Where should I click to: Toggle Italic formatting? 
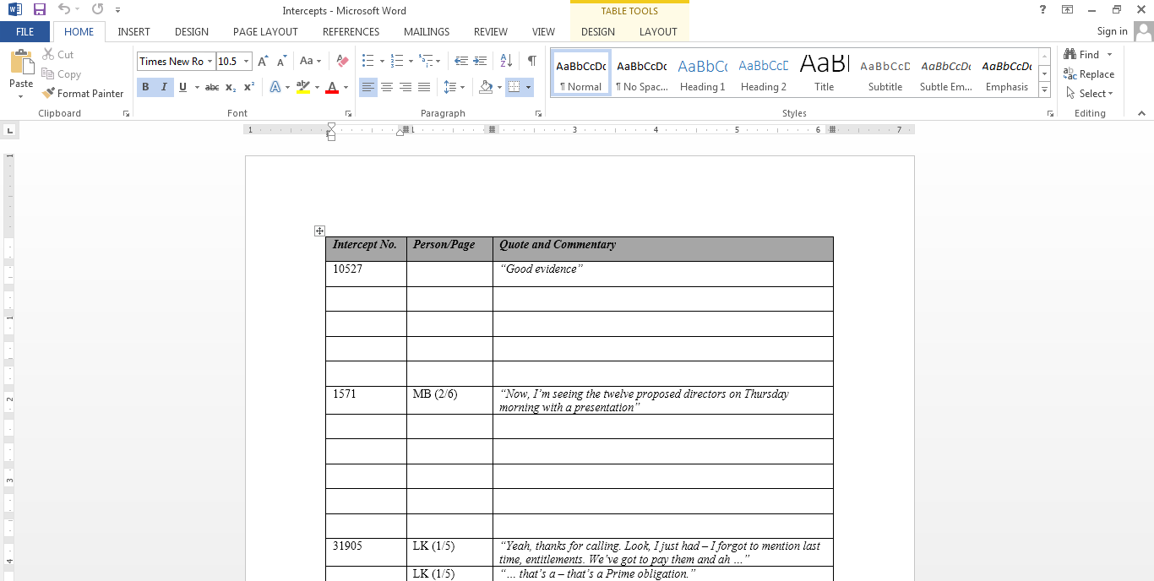click(x=164, y=87)
